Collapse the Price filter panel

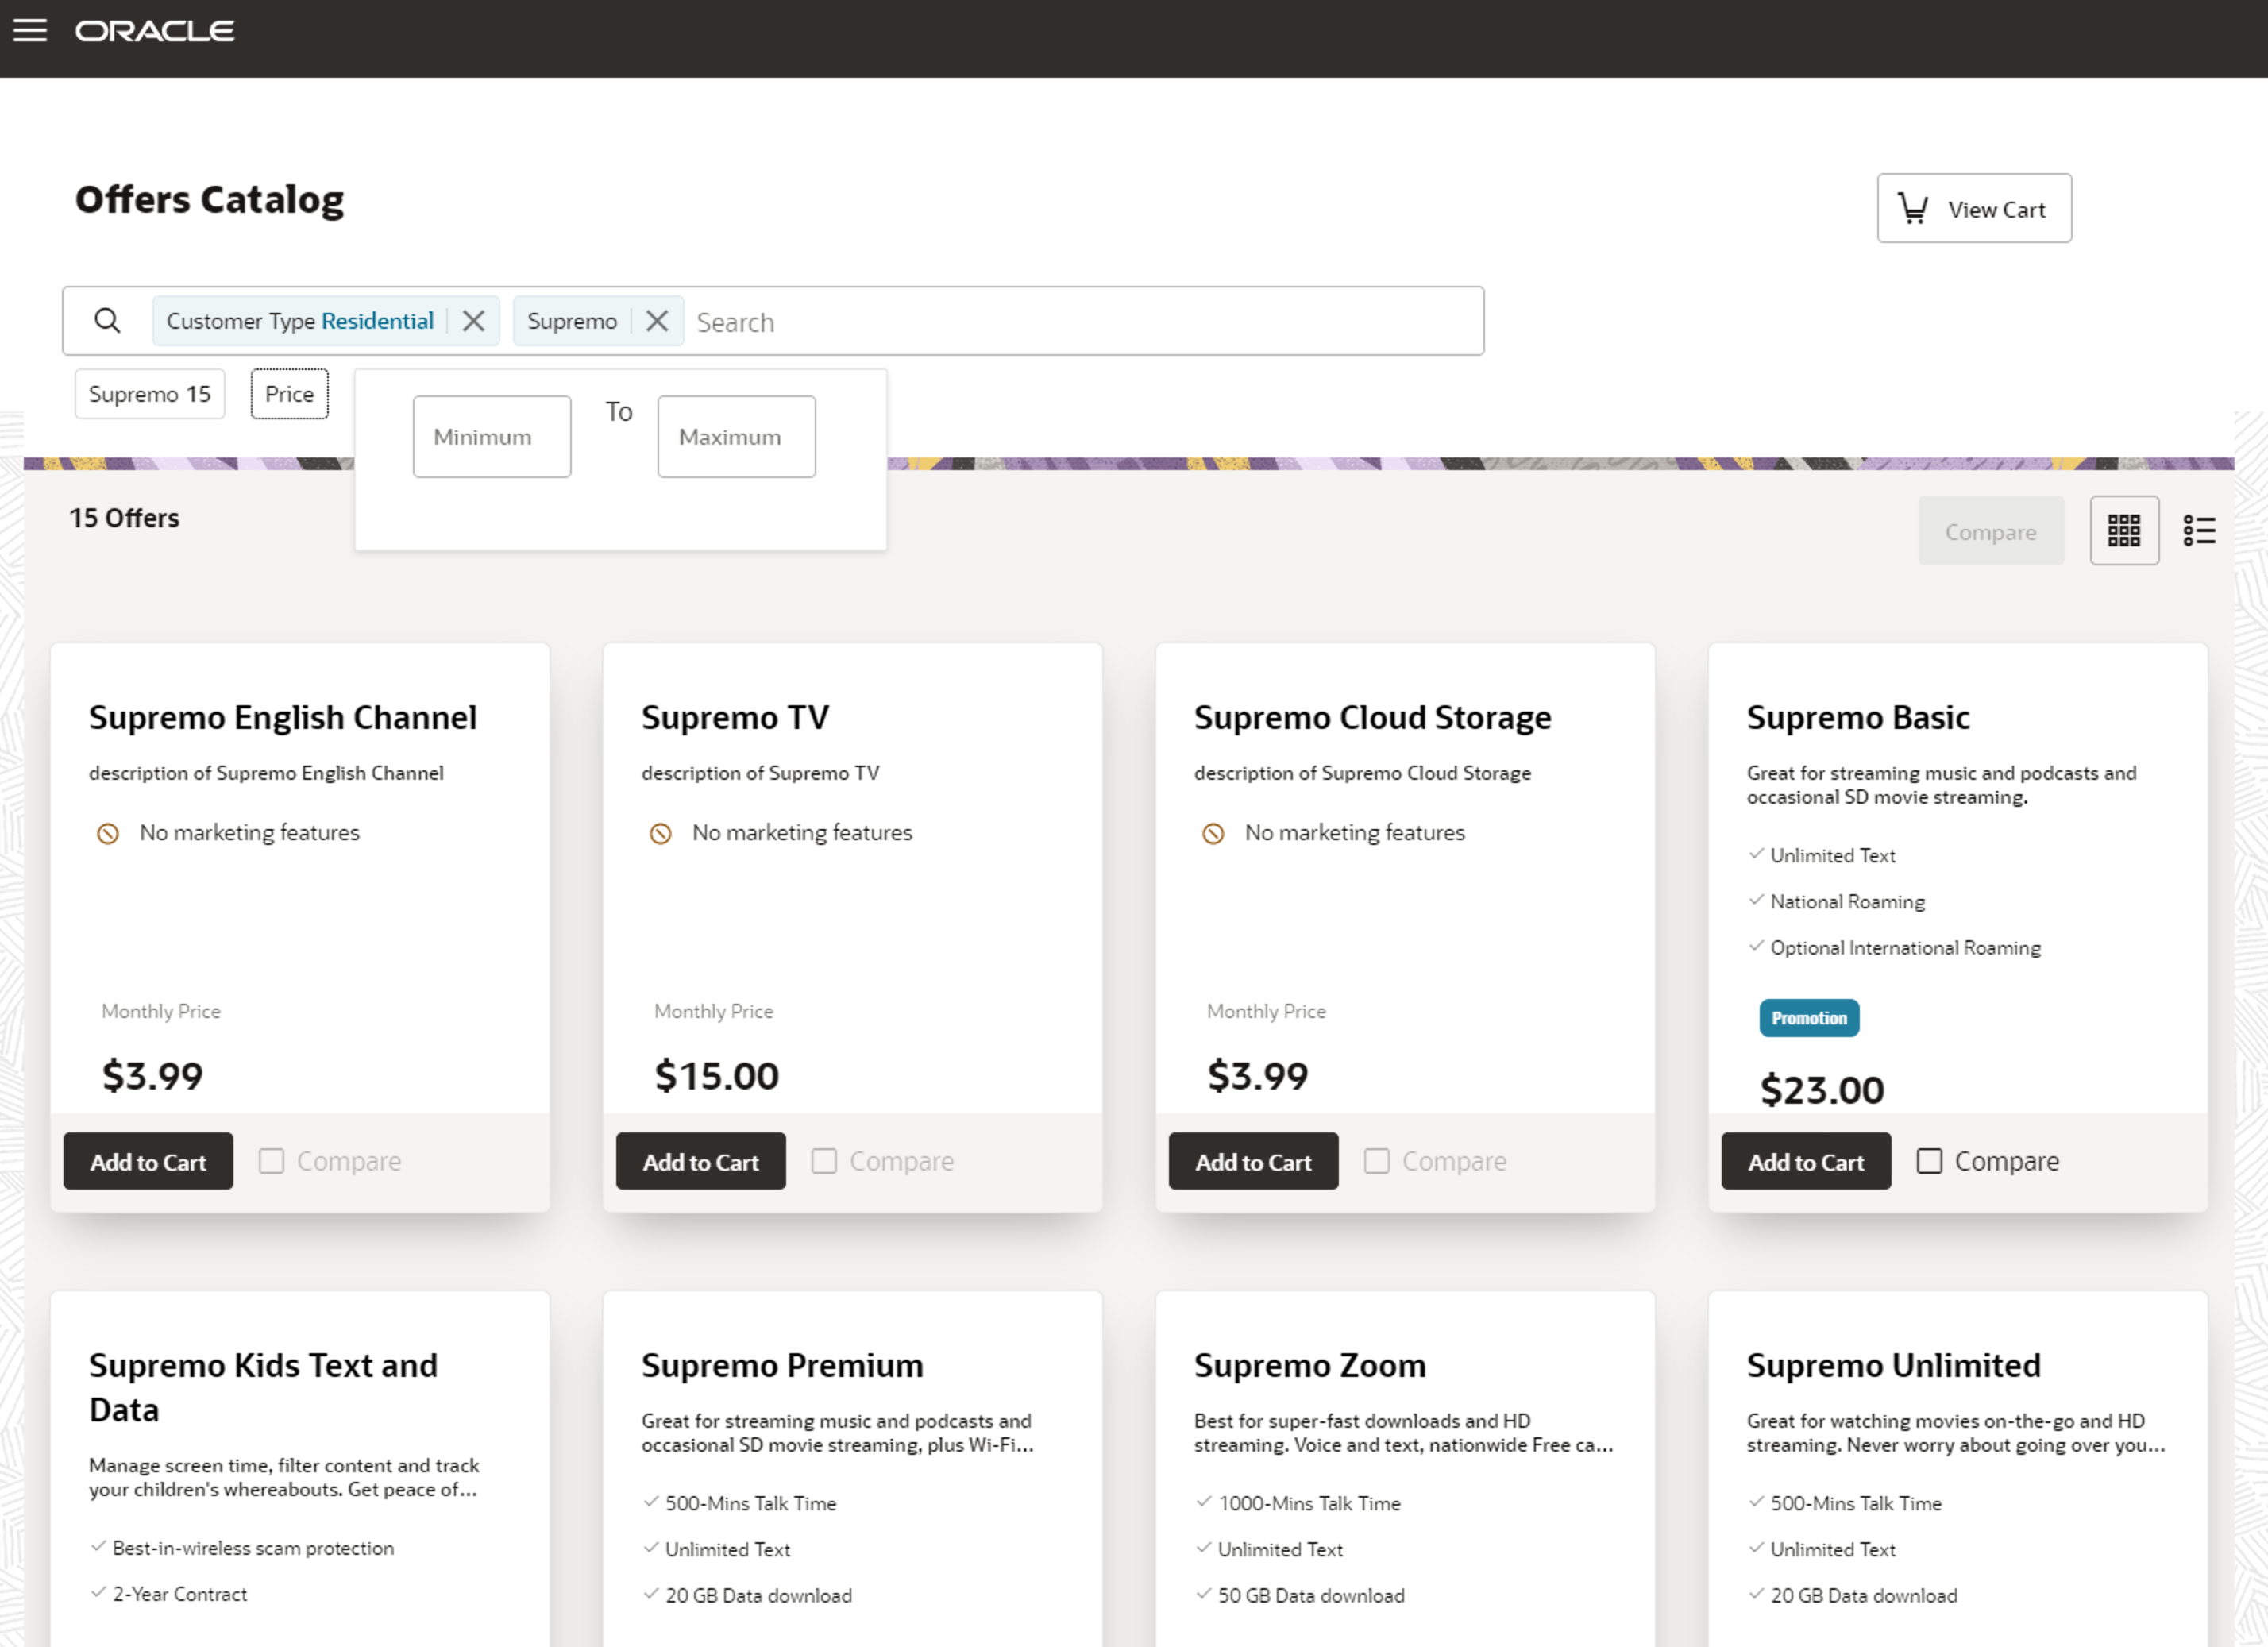[x=289, y=394]
